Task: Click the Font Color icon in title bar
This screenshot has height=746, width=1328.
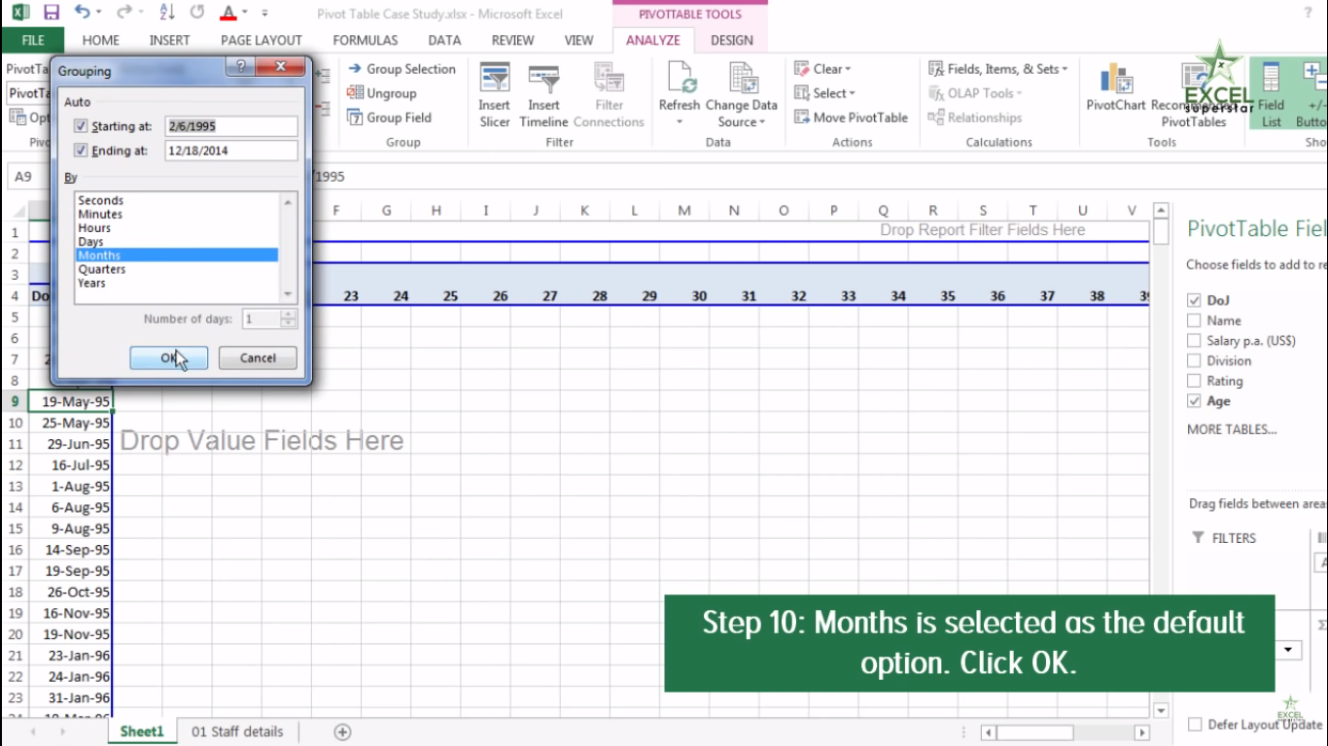Action: 227,14
